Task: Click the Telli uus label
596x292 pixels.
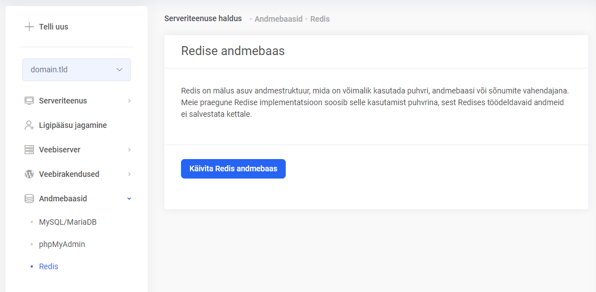Action: point(53,27)
